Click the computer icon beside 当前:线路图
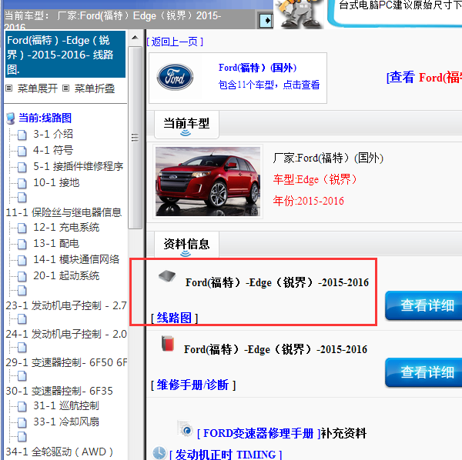The image size is (462, 460). [11, 118]
